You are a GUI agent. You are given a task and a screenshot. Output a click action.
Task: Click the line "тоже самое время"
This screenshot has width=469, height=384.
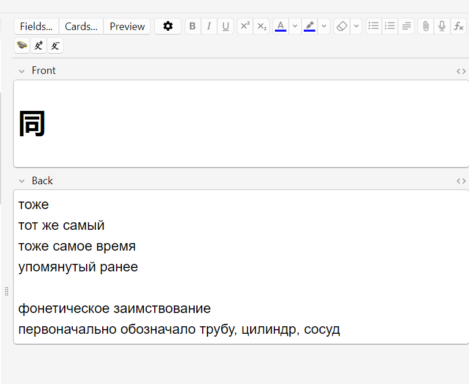click(x=77, y=246)
